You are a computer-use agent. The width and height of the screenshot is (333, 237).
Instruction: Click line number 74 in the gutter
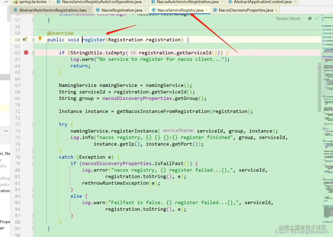18,131
